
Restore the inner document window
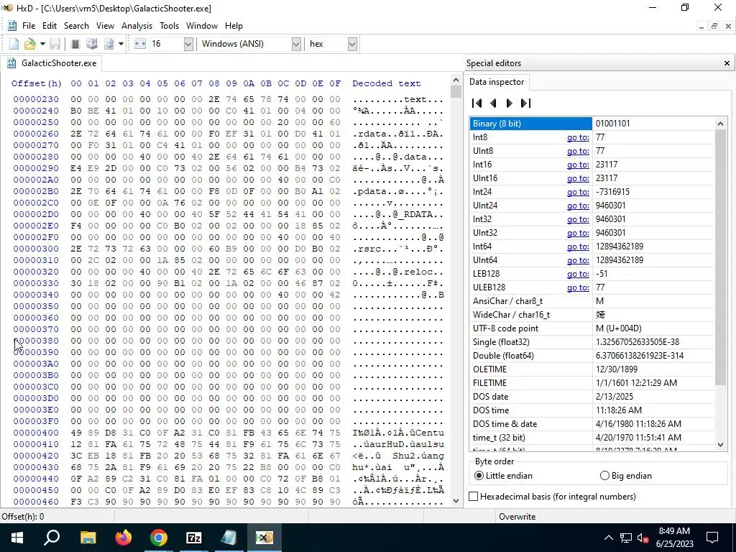[x=714, y=27]
